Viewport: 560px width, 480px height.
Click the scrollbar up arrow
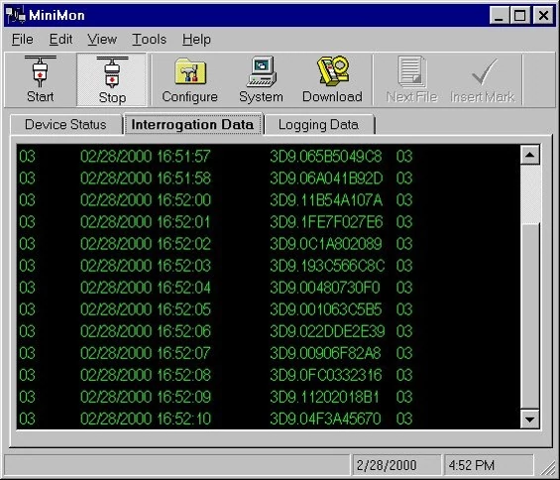[x=530, y=155]
